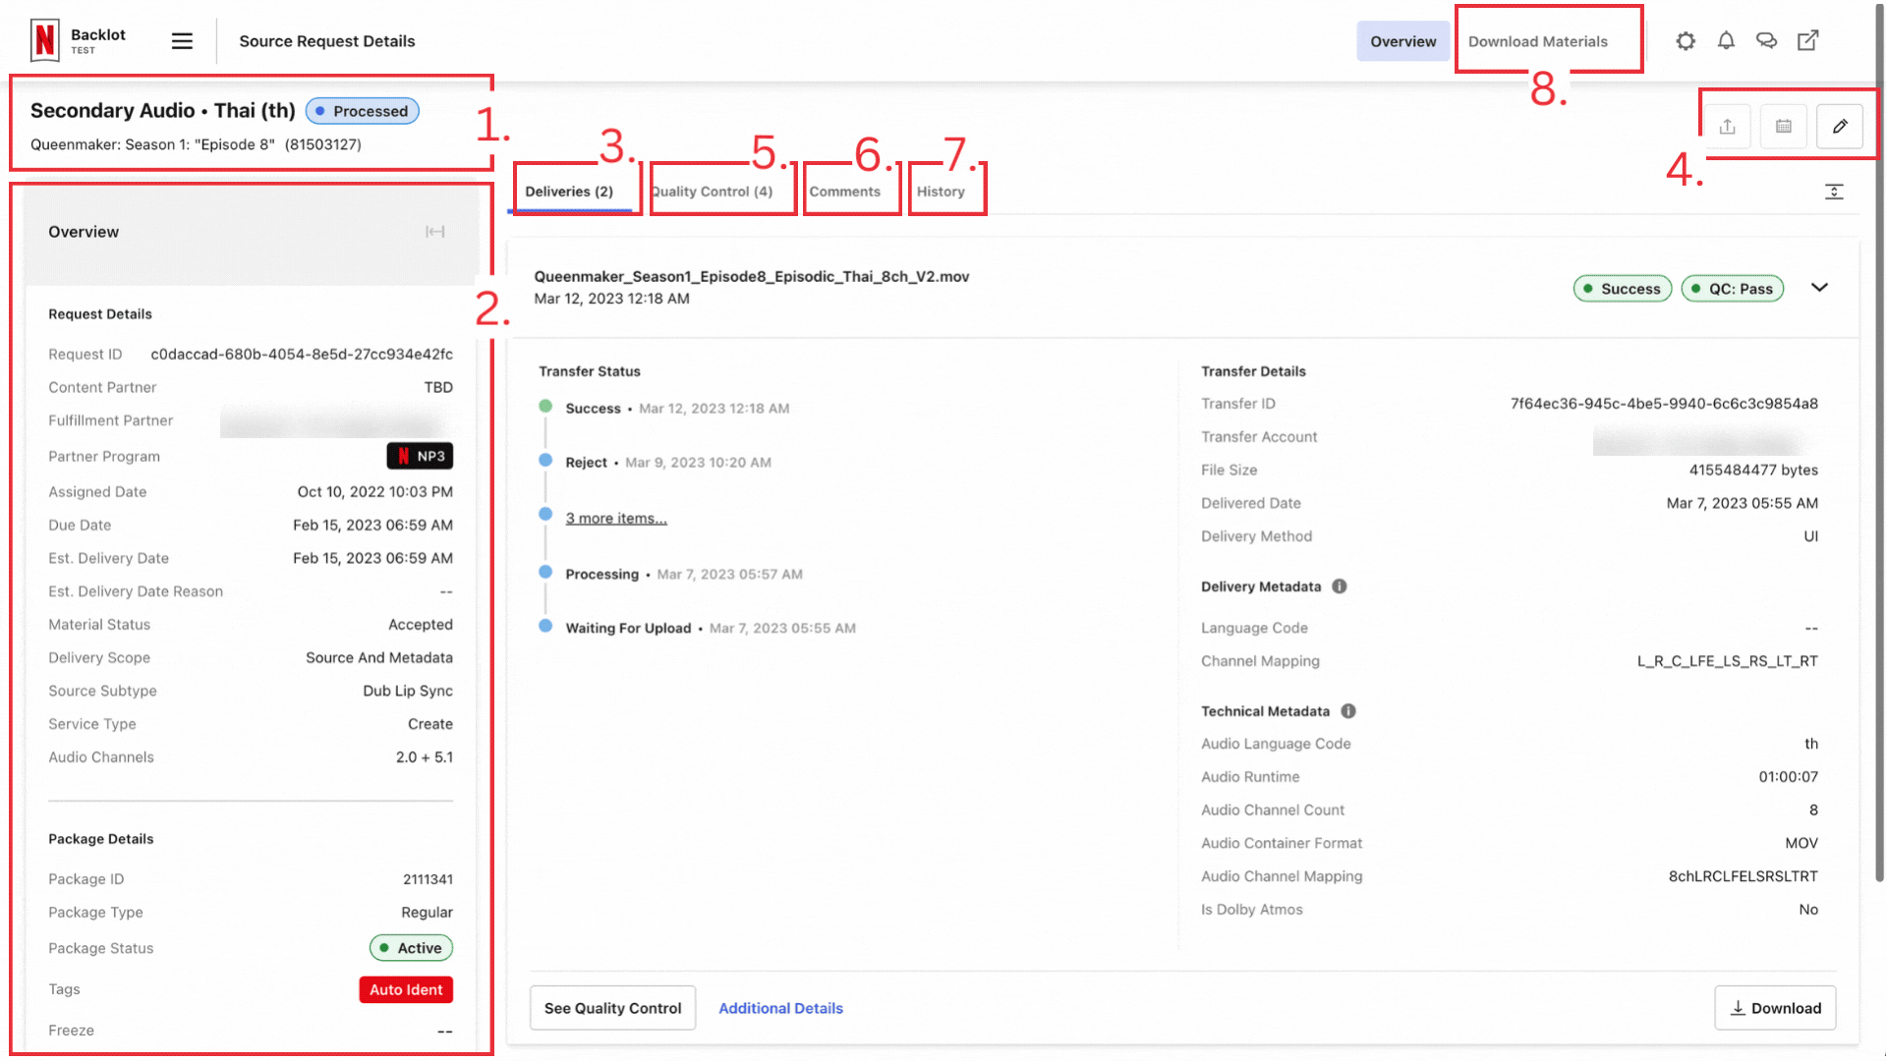
Task: Open the chat messages icon
Action: (1766, 41)
